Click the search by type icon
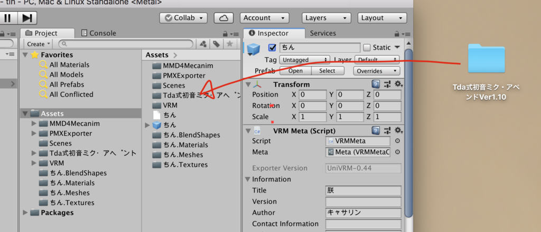This screenshot has width=541, height=232. point(203,44)
